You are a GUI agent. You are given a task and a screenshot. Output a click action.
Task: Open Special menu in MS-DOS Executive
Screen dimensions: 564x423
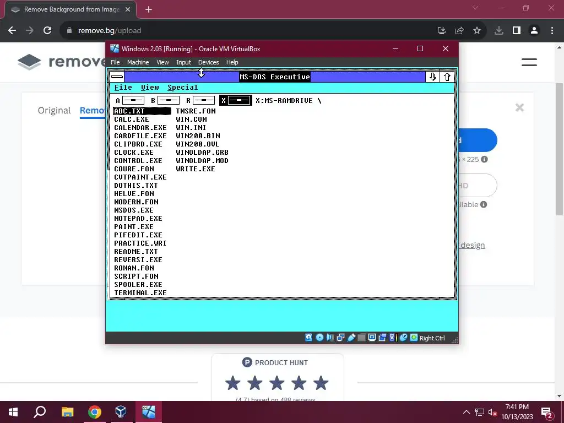182,88
